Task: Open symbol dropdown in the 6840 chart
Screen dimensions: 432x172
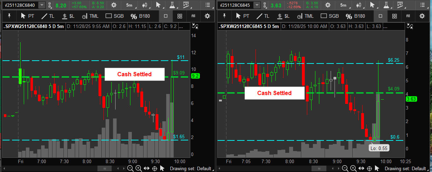Action: [x=42, y=5]
